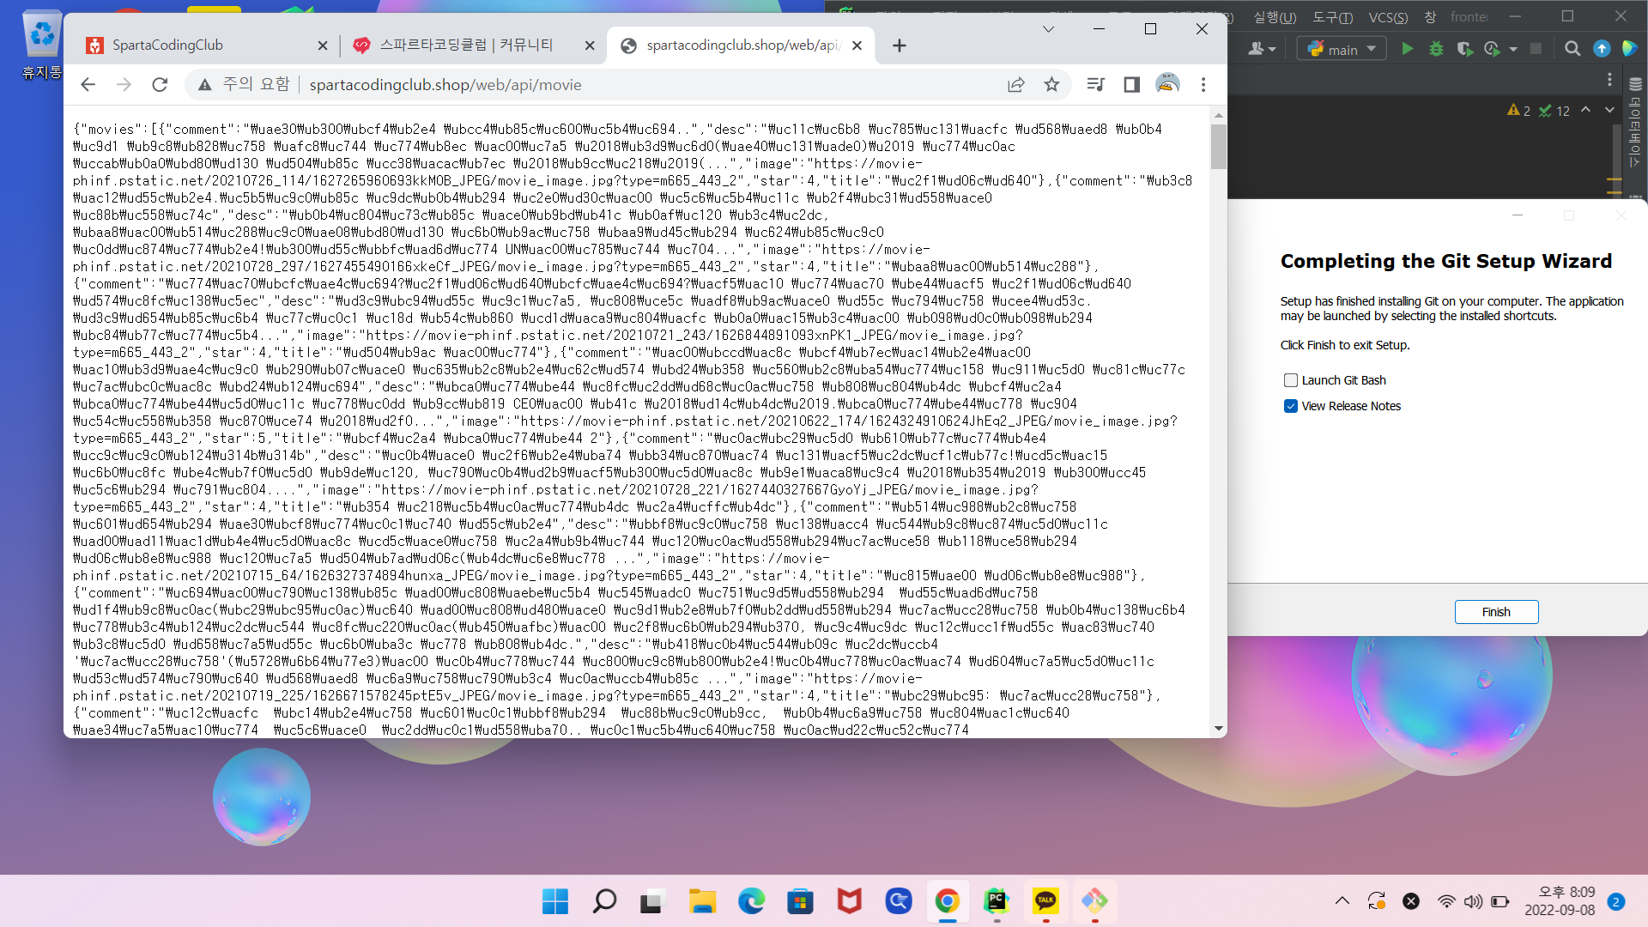Open the volume tray icon
The height and width of the screenshot is (927, 1648).
(x=1473, y=901)
